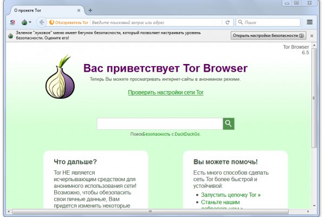Image resolution: width=325 pixels, height=217 pixels.
Task: Reload the page with refresh icon
Action: 227,22
